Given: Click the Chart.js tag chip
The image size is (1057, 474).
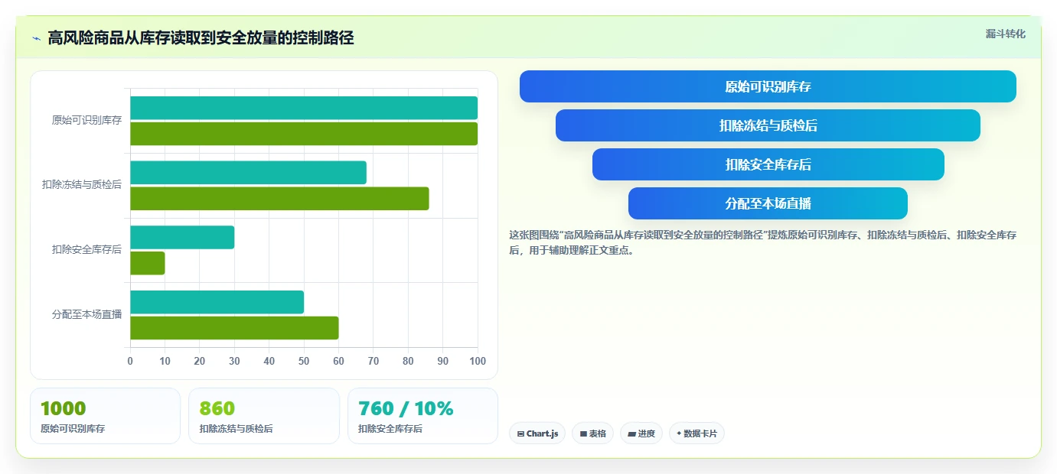Looking at the screenshot, I should [x=537, y=433].
